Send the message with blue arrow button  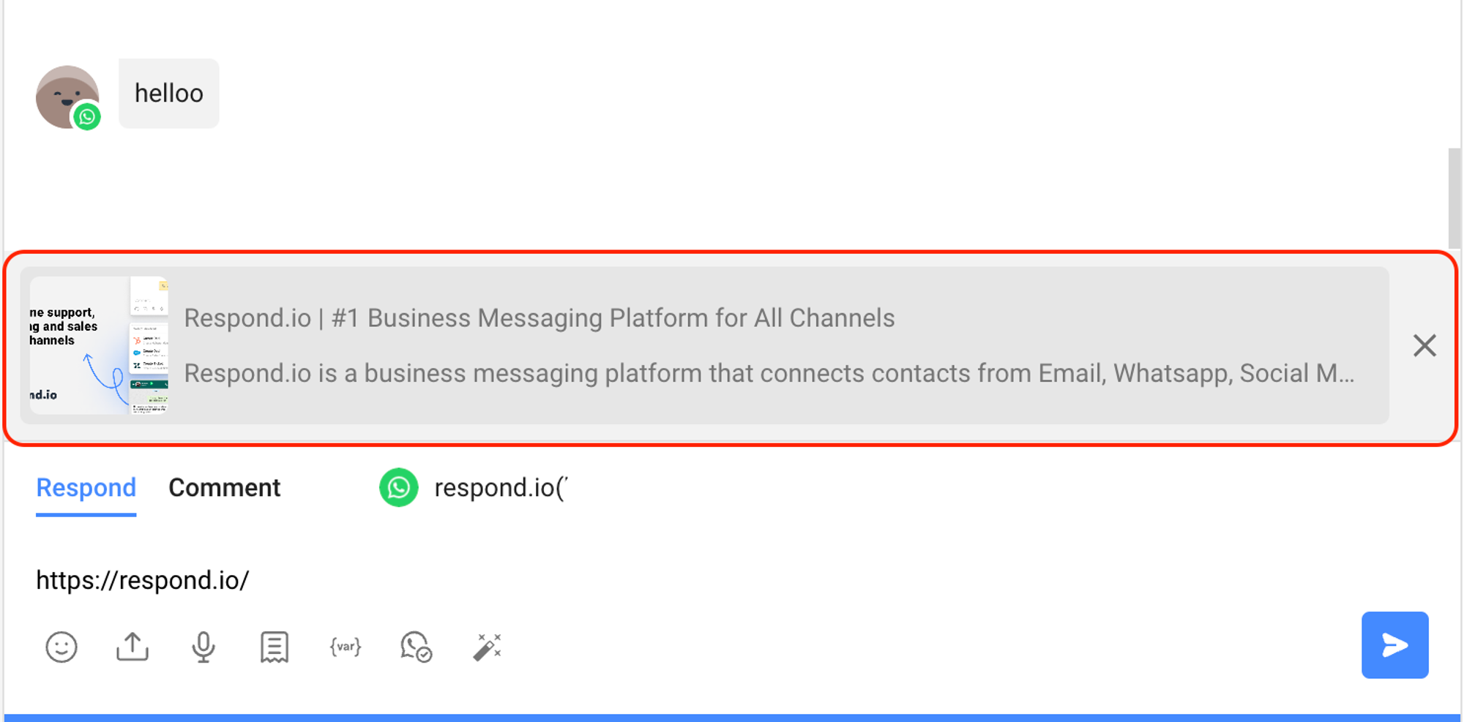tap(1394, 645)
